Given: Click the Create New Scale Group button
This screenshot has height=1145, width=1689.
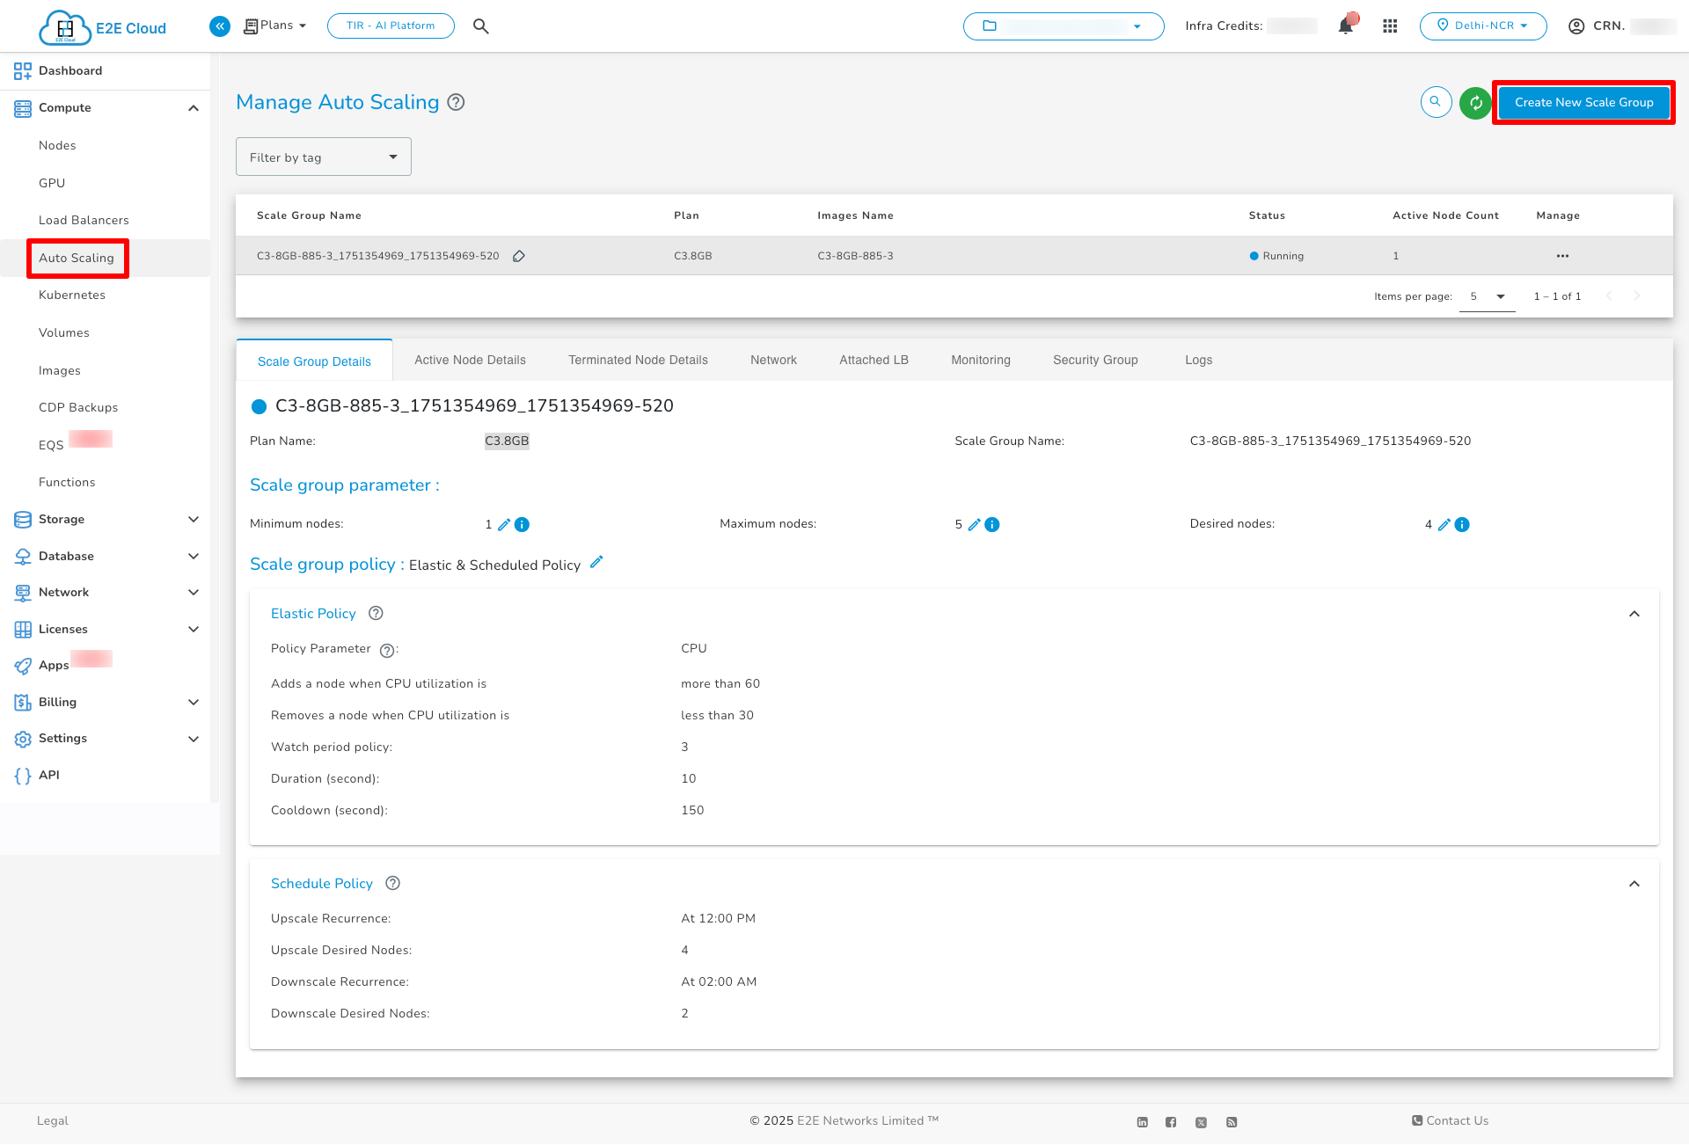Looking at the screenshot, I should pos(1583,102).
